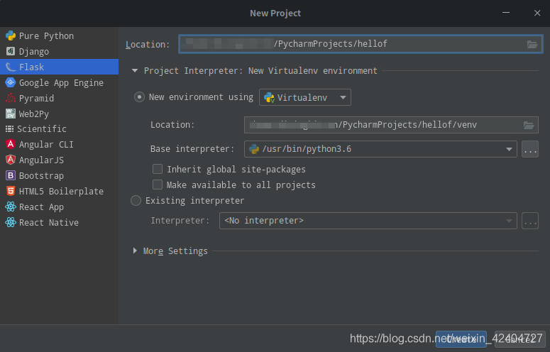Viewport: 550px width, 352px height.
Task: Click the Python icon in Base interpreter
Action: coord(254,149)
